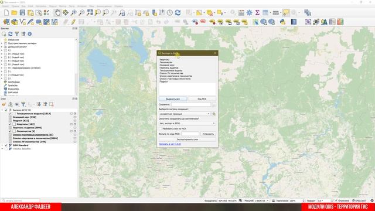Toggle visibility of Кварталы layer
This screenshot has width=375, height=211.
point(10,124)
